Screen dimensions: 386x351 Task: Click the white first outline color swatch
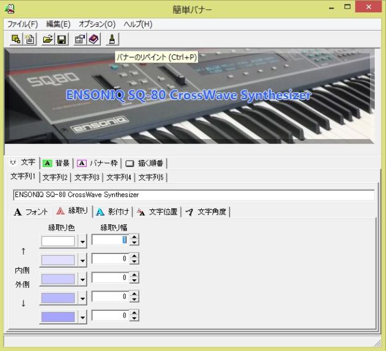click(58, 241)
